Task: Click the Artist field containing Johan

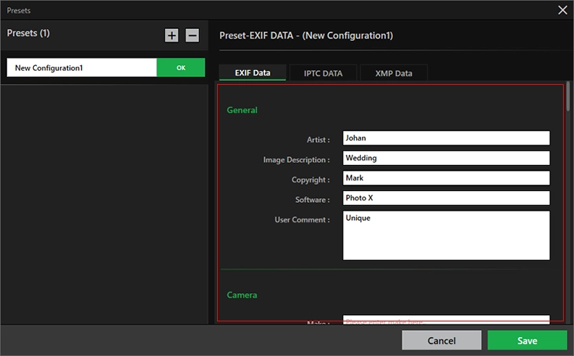Action: coord(446,138)
